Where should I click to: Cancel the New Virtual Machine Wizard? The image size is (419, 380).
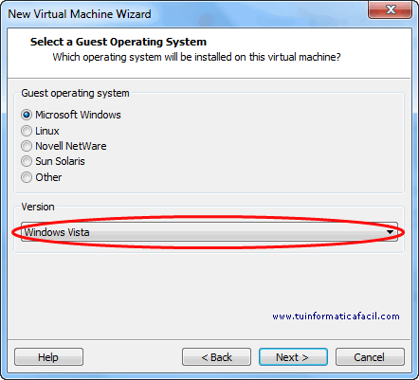[370, 357]
